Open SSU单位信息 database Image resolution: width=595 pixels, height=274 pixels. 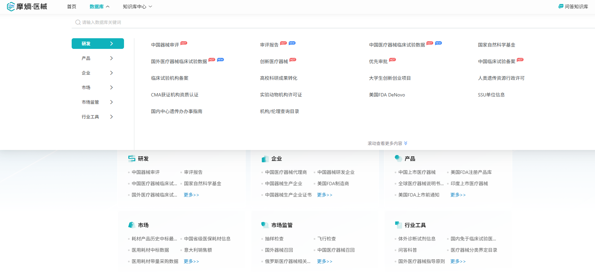491,95
